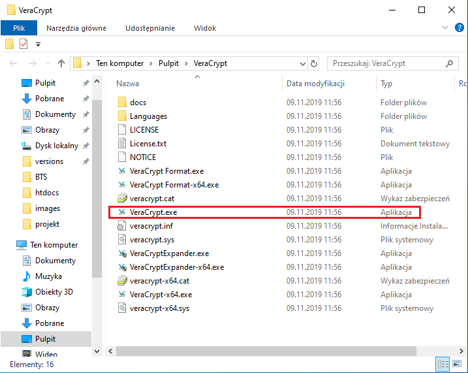Click the Up one level arrow button
Viewport: 468px width, 373px height.
61,63
